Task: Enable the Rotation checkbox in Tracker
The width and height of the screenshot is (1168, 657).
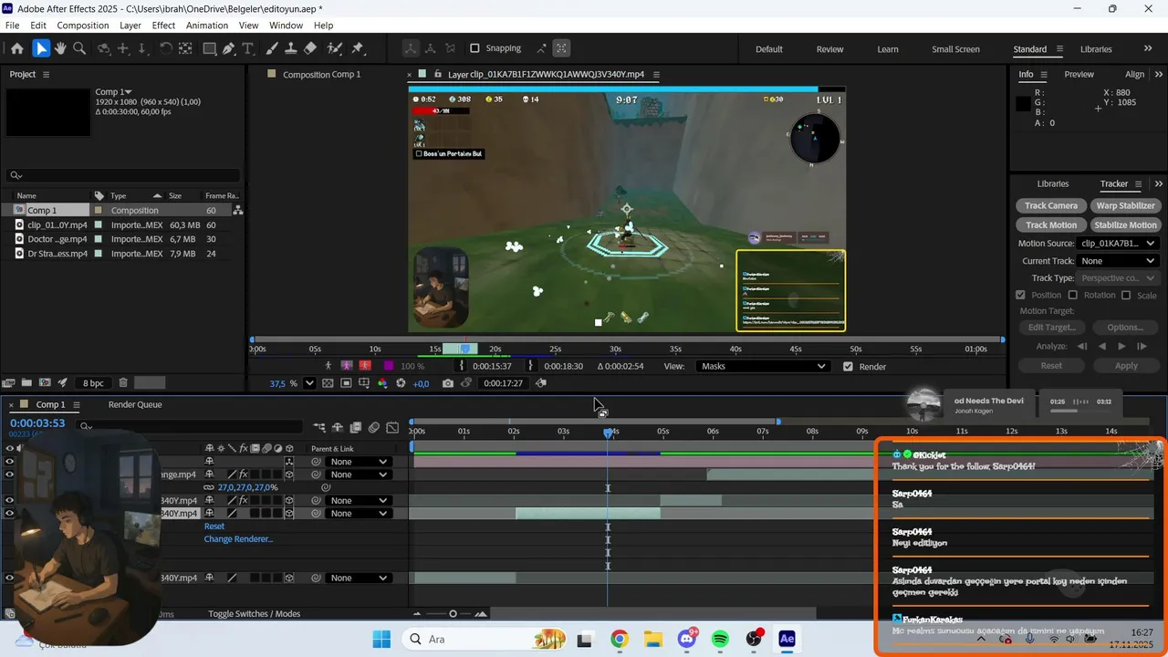Action: pyautogui.click(x=1073, y=295)
